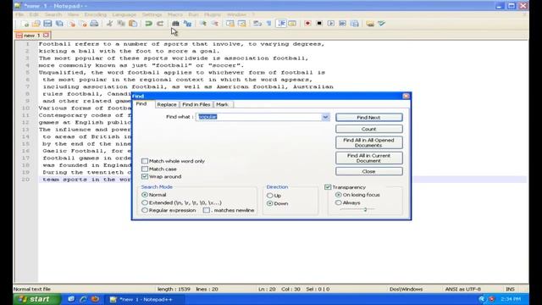Select Normal search mode radio
Screen dimensions: 542x305
pyautogui.click(x=145, y=195)
